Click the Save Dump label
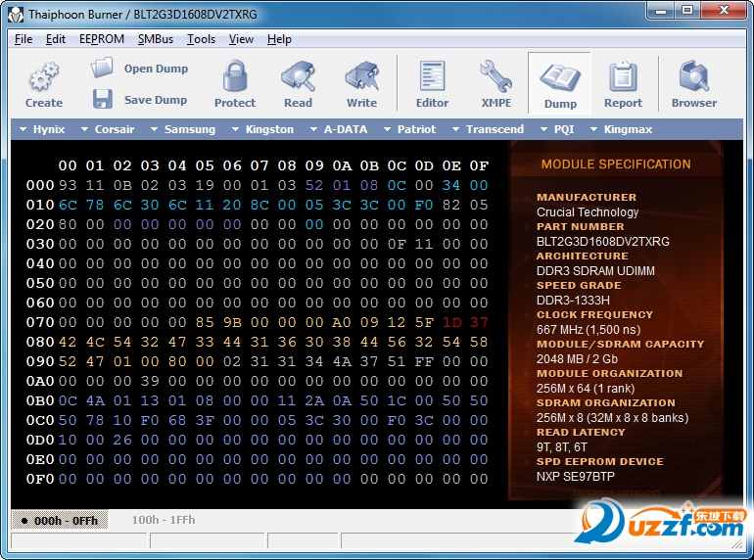The image size is (754, 560). [156, 100]
